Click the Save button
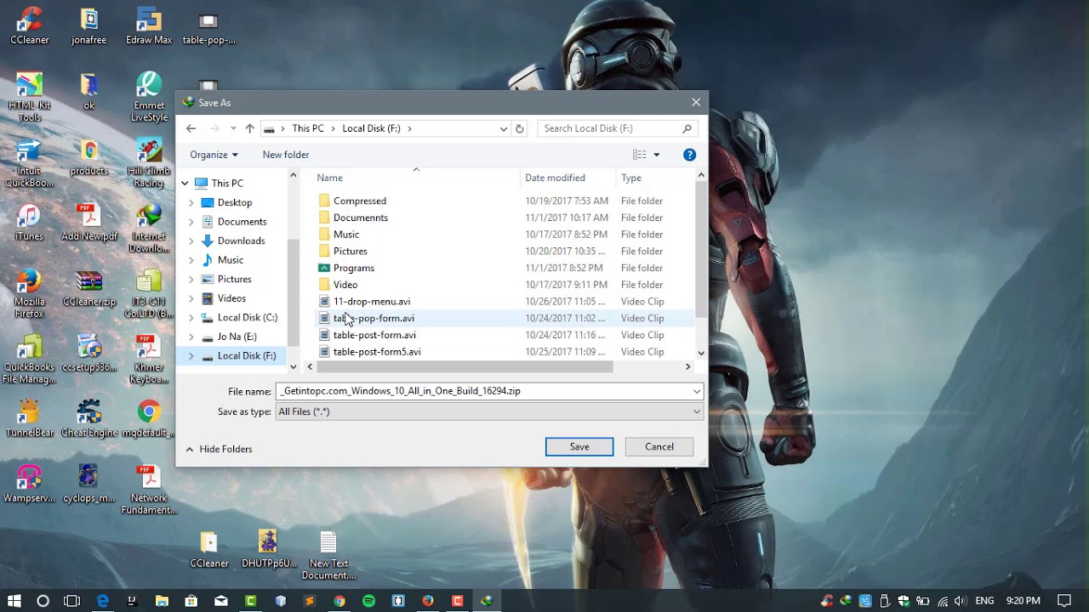The height and width of the screenshot is (612, 1089). pos(579,446)
